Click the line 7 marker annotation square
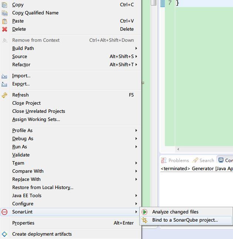The image size is (233, 239). point(163,3)
